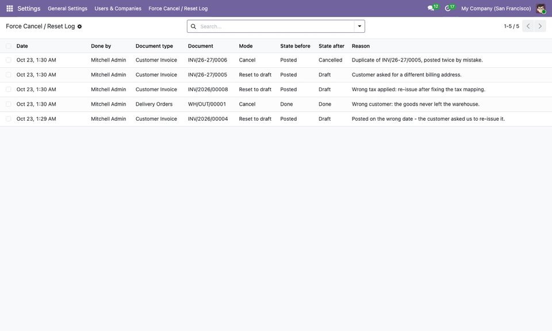This screenshot has width=552, height=331.
Task: Expand the search filter options dropdown
Action: point(359,26)
